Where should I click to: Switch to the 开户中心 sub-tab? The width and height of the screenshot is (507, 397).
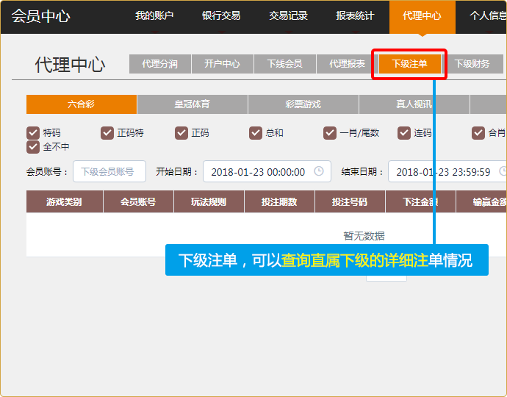click(x=222, y=64)
